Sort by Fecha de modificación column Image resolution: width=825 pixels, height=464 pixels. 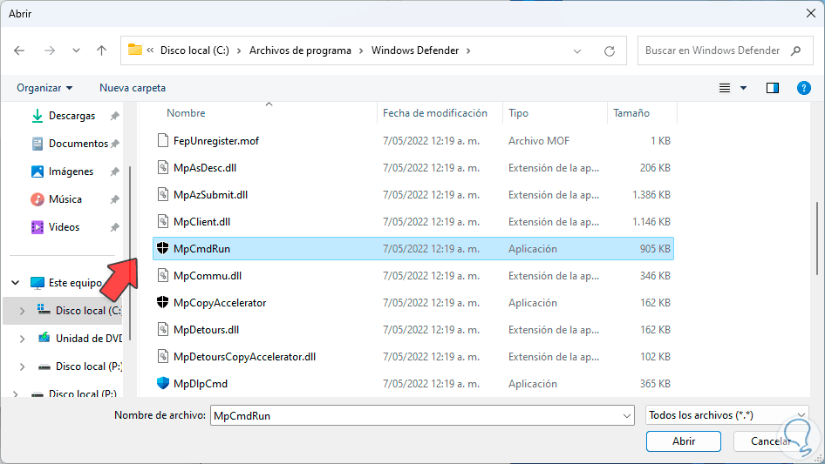pos(435,113)
